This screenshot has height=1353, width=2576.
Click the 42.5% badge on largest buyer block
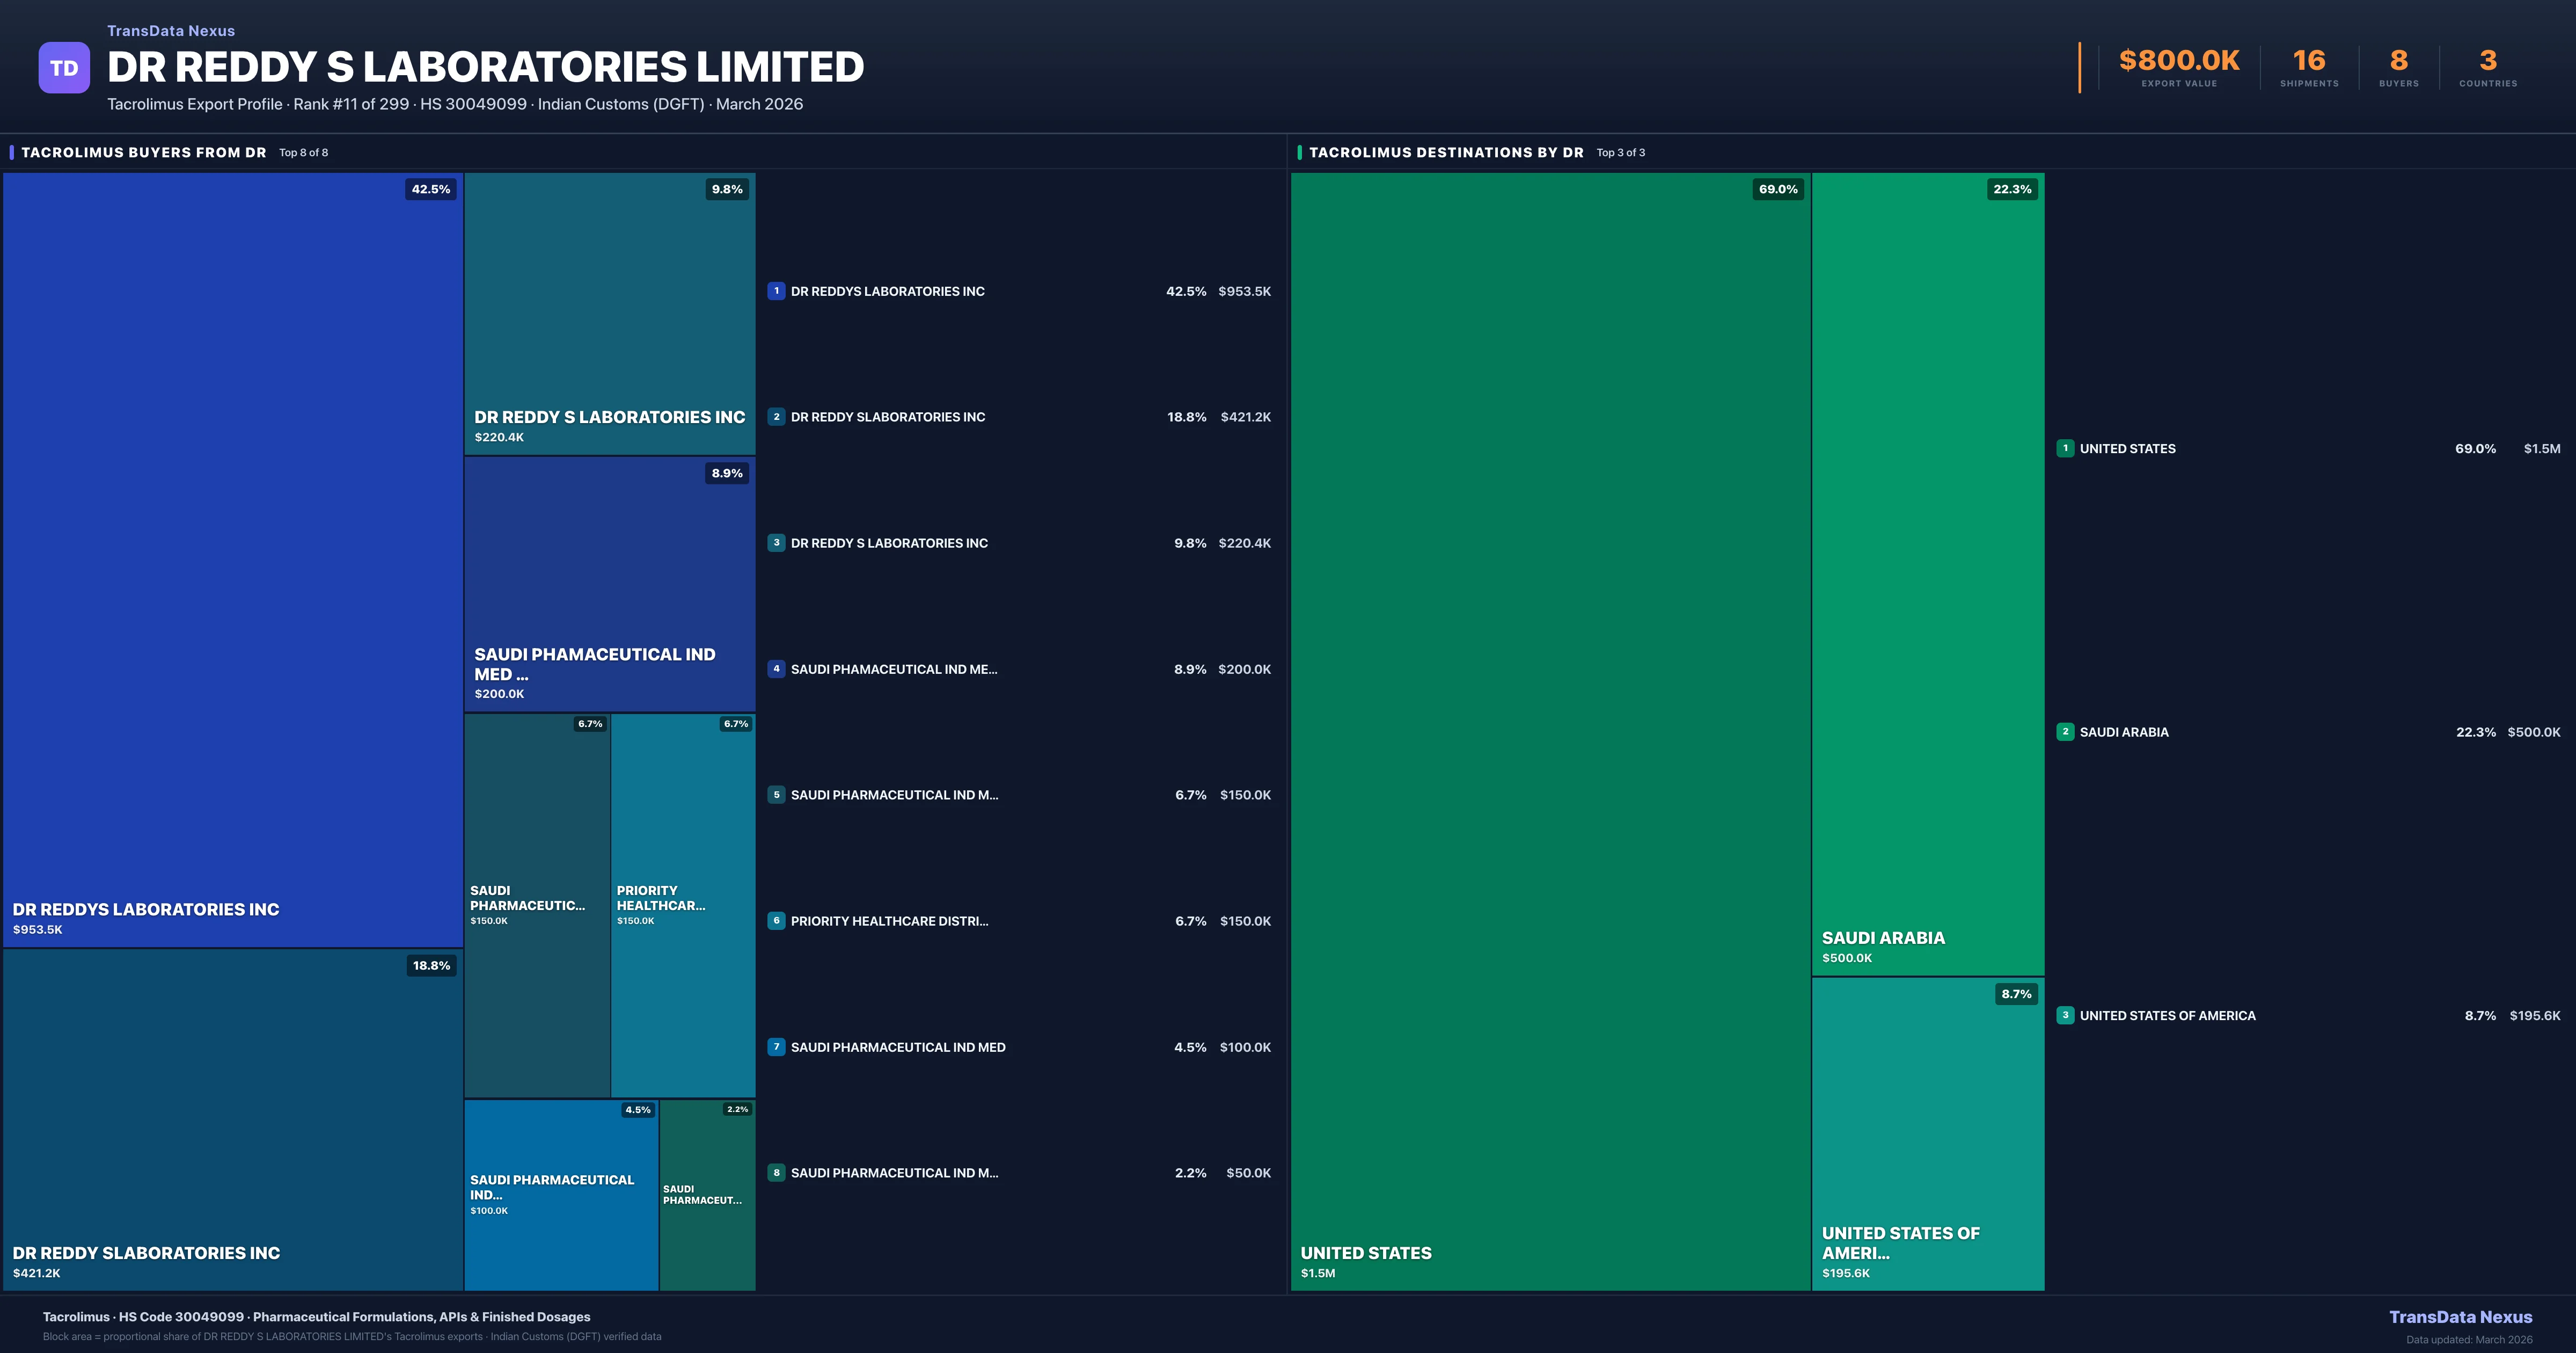point(431,189)
